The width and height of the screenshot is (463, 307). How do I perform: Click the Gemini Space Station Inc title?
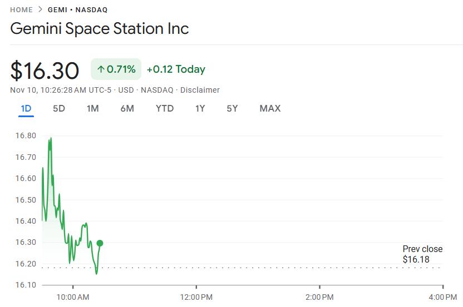click(100, 28)
